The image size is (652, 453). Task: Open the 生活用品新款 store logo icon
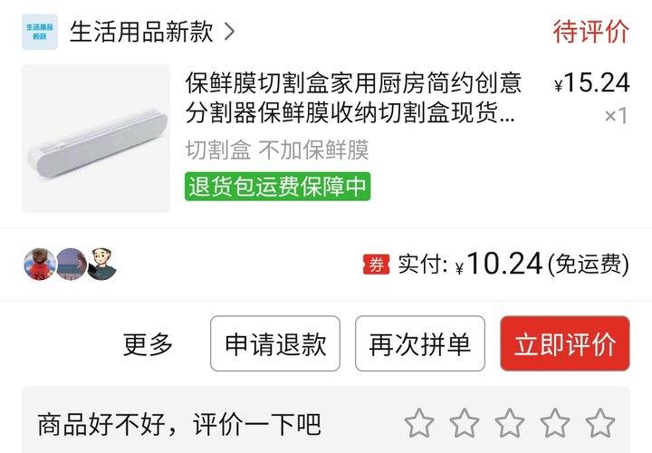click(40, 32)
